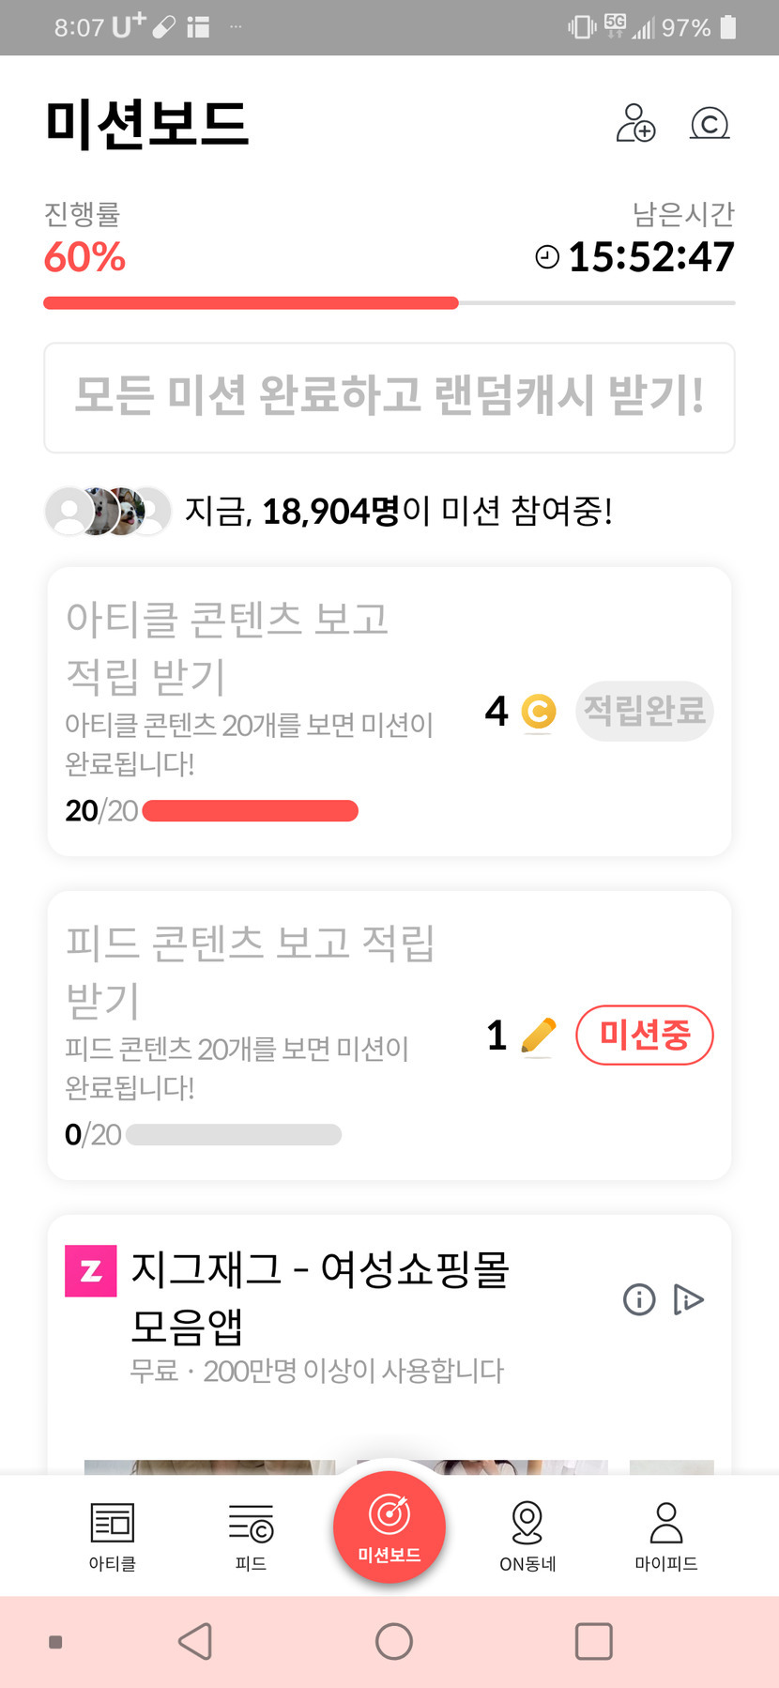The height and width of the screenshot is (1688, 779).
Task: Go to the ON동네 tab
Action: coord(527,1535)
